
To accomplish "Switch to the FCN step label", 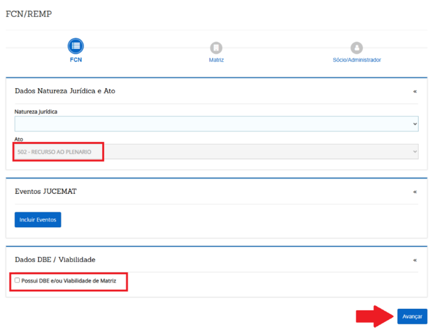I will pyautogui.click(x=76, y=60).
